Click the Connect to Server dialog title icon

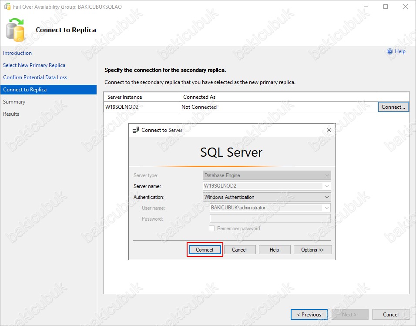click(136, 130)
